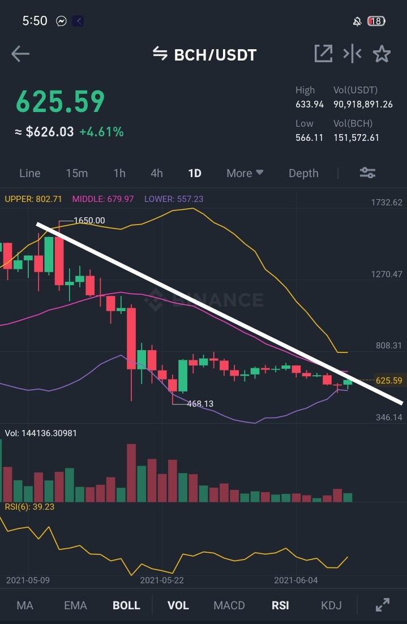Open the Depth view
The width and height of the screenshot is (407, 624).
pos(303,173)
